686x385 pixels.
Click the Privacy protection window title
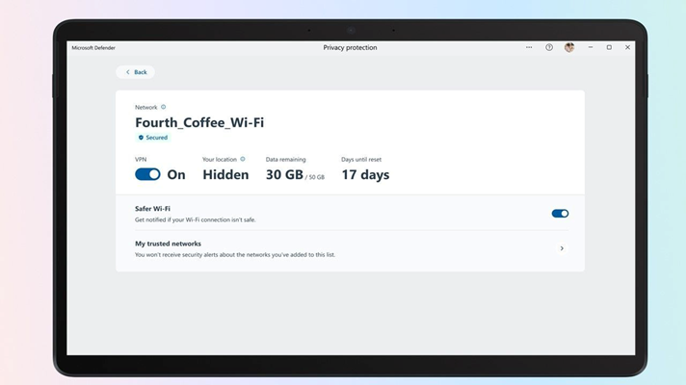[x=350, y=47]
